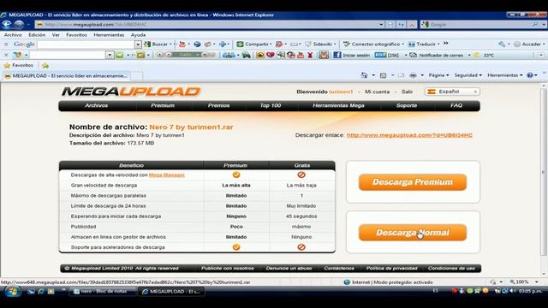The image size is (548, 308).
Task: Open a new blank tab
Action: 137,76
